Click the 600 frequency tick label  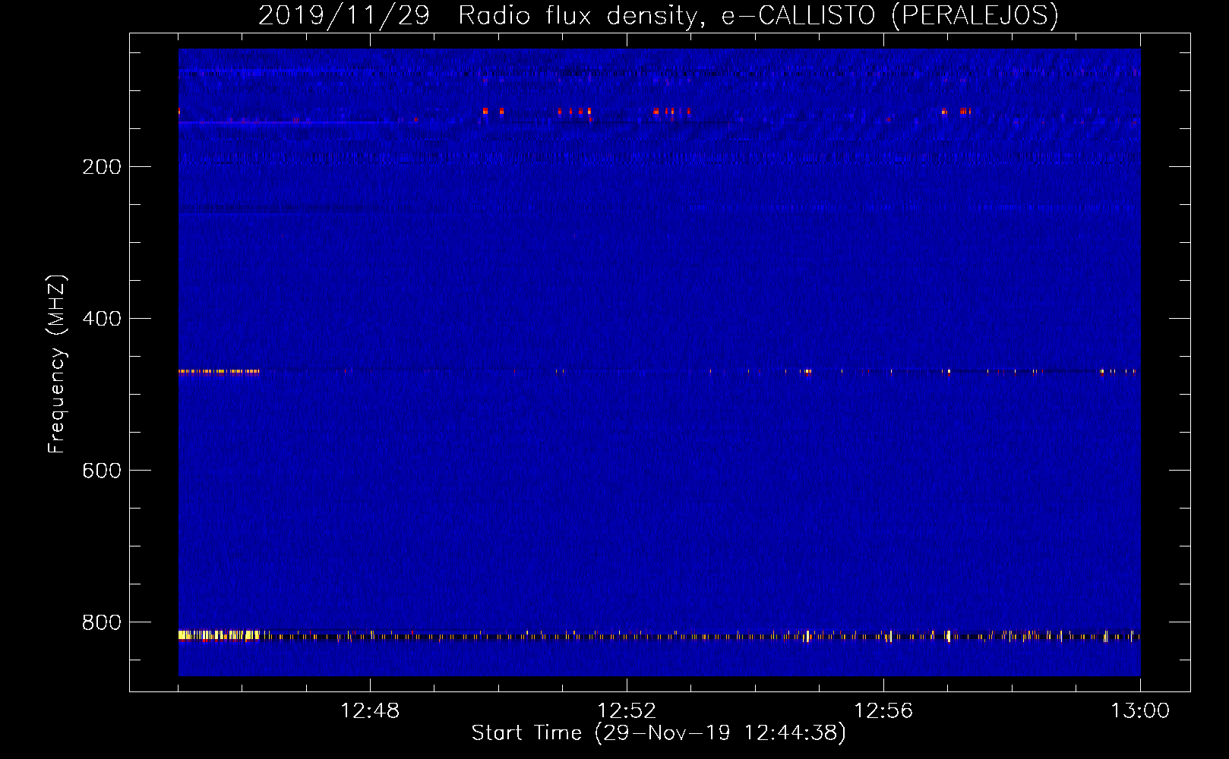coord(102,471)
